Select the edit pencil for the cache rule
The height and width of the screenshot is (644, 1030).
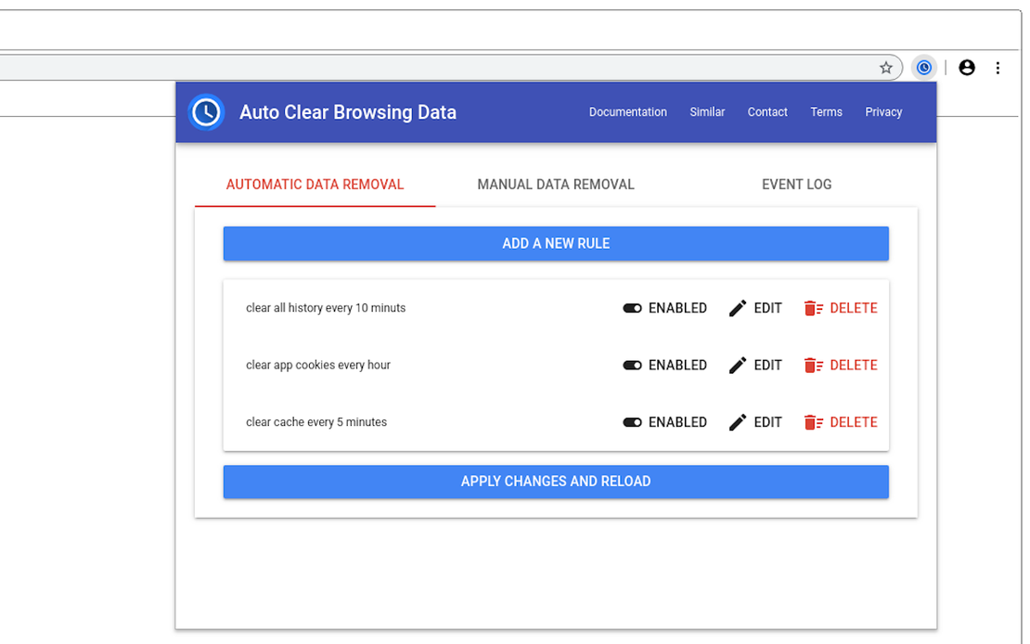738,421
